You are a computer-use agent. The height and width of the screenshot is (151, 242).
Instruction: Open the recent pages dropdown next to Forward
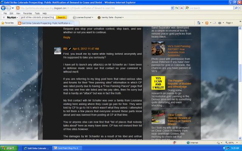point(13,8)
